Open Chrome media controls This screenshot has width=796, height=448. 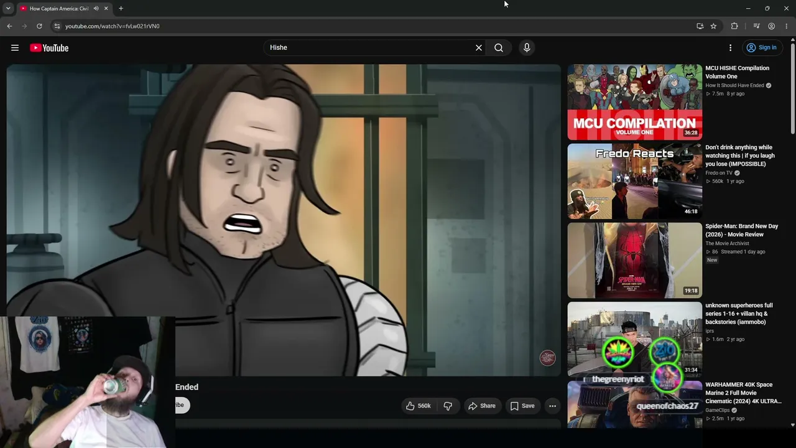click(756, 26)
